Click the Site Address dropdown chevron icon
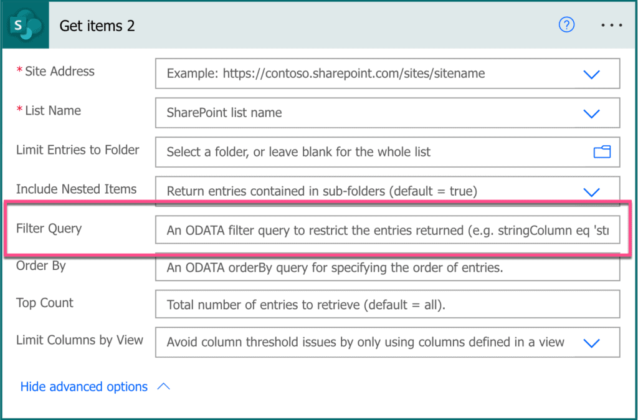The height and width of the screenshot is (420, 638). click(x=591, y=74)
